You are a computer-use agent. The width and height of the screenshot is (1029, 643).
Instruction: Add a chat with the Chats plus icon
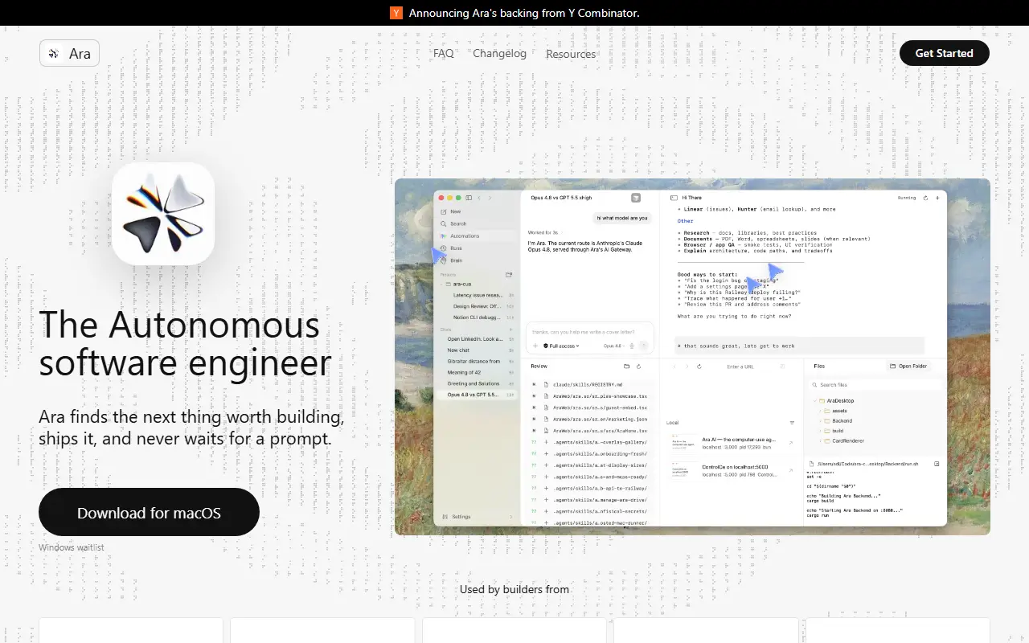click(510, 329)
